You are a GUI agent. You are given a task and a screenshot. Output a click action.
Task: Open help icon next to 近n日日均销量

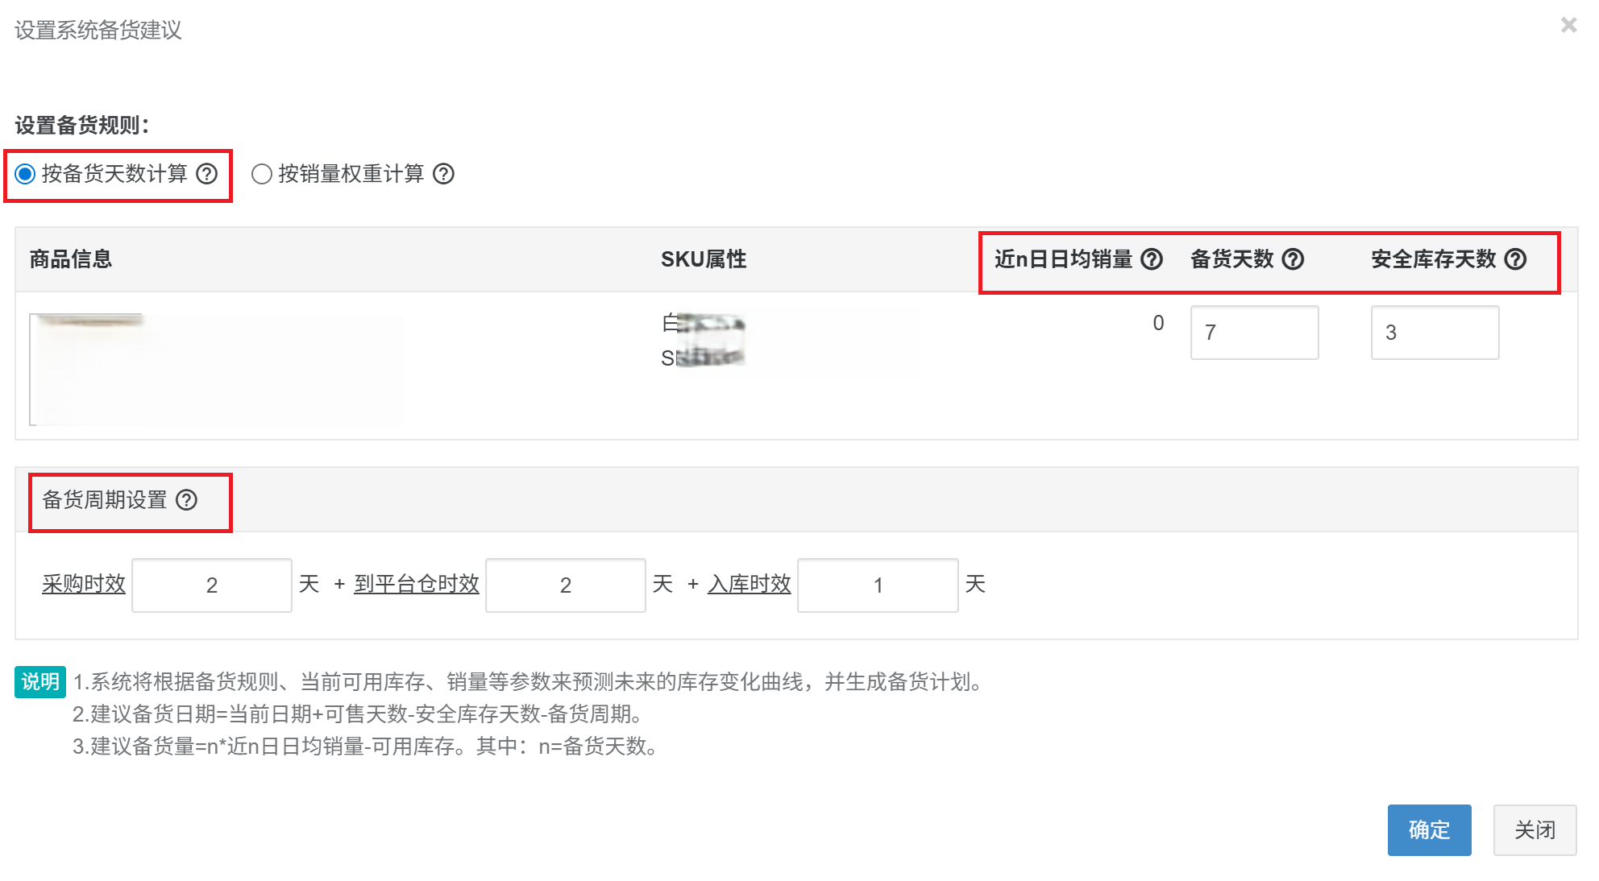click(1153, 259)
